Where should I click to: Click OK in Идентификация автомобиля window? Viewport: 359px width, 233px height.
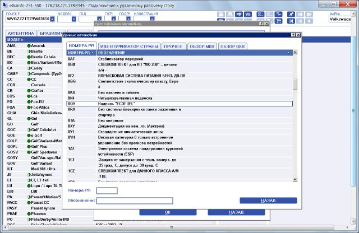(168, 212)
